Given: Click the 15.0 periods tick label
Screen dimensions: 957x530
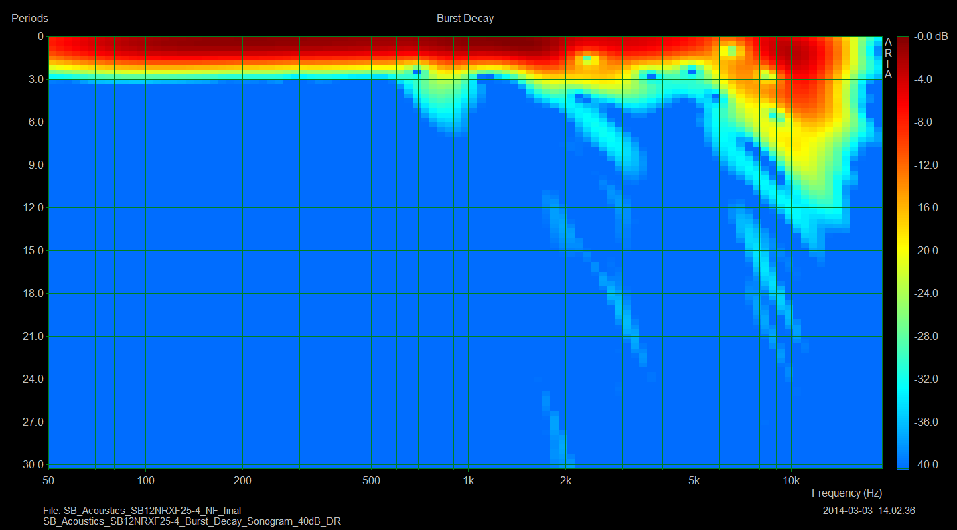Looking at the screenshot, I should pos(31,251).
